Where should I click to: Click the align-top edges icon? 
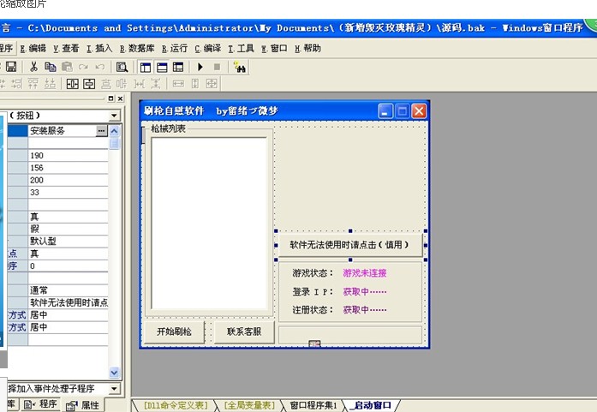pos(33,83)
